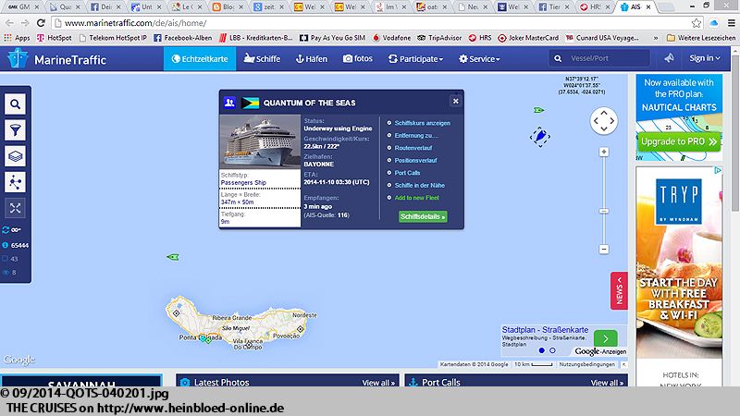Reload the page with refresh icon
The width and height of the screenshot is (740, 416).
pyautogui.click(x=41, y=22)
